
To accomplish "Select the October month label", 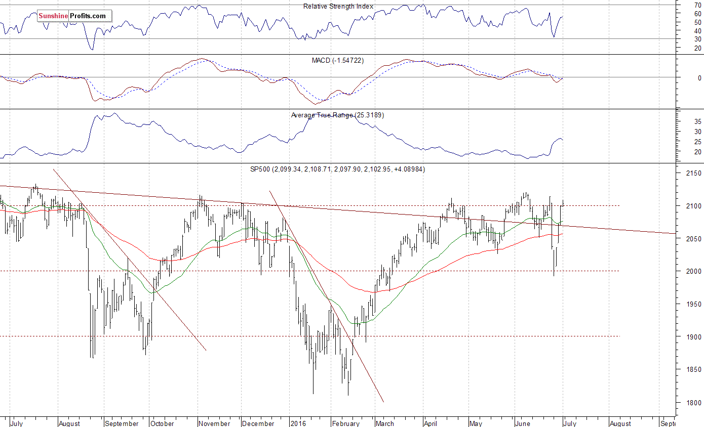I will (163, 423).
